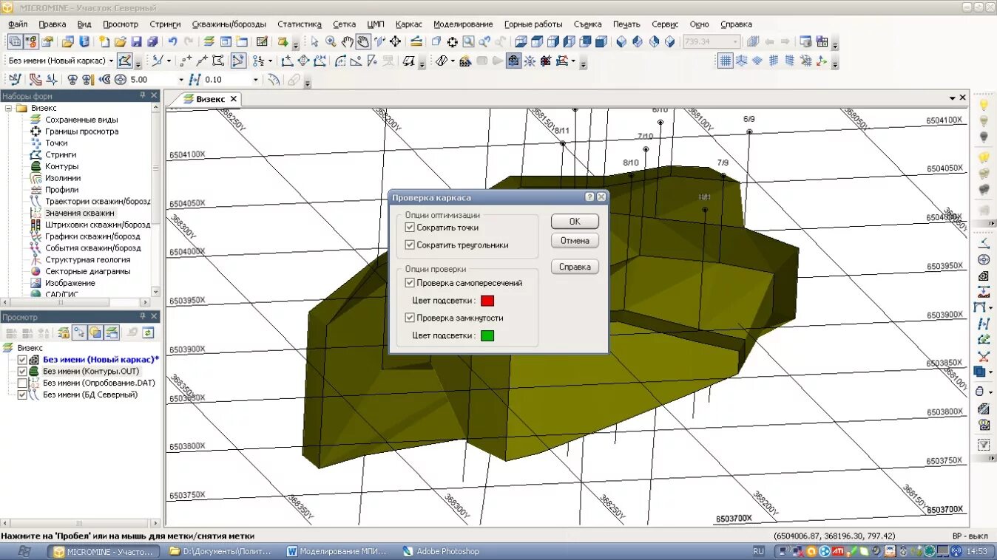Click the top light bulb icon on right sidebar
This screenshot has width=997, height=560.
[984, 106]
